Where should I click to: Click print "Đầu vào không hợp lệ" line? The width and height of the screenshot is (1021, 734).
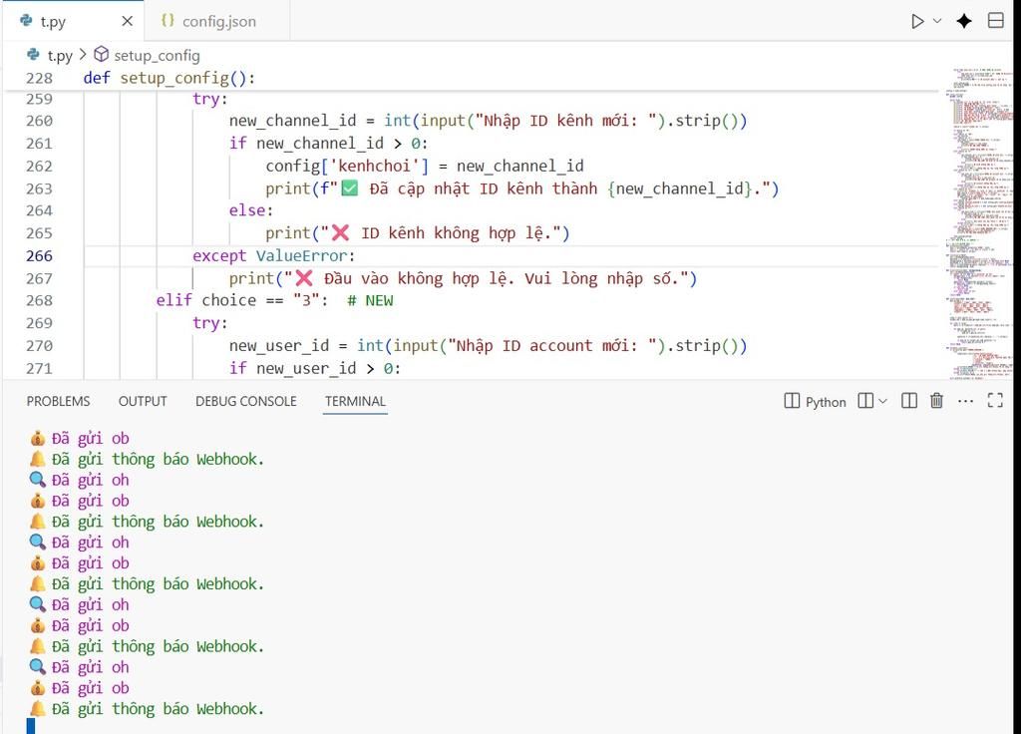point(463,279)
